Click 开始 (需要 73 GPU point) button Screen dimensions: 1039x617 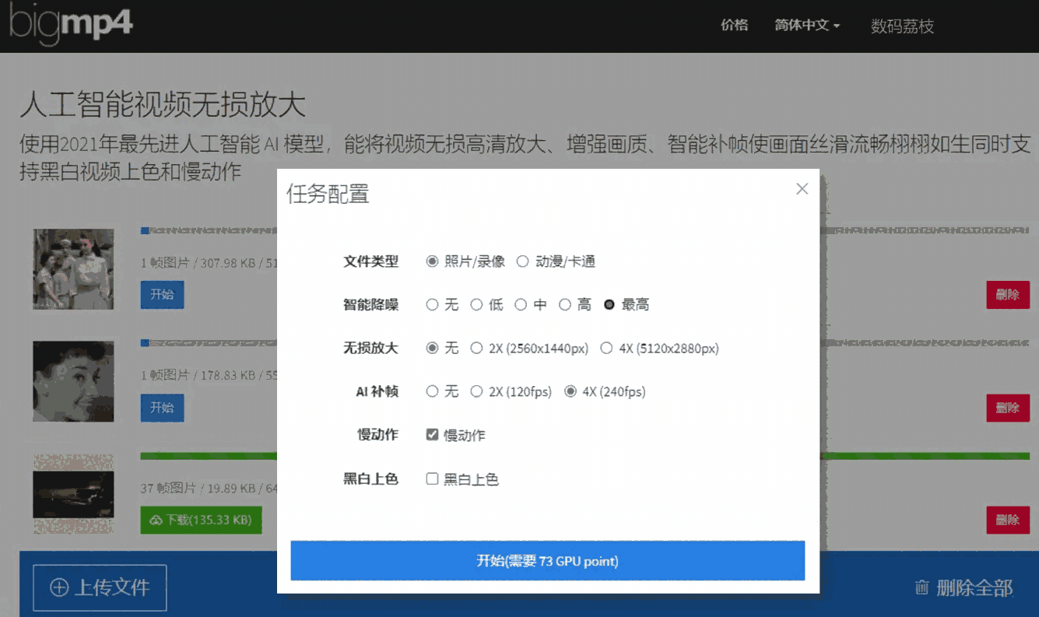pyautogui.click(x=547, y=561)
